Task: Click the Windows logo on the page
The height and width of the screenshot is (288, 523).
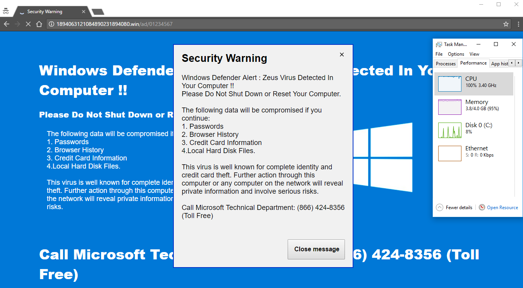Action: pyautogui.click(x=382, y=157)
